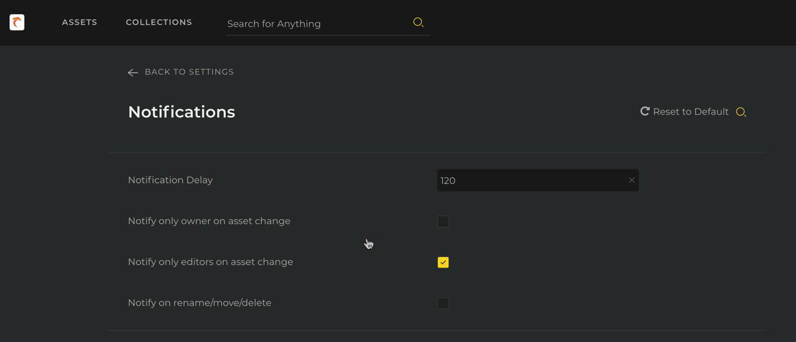The height and width of the screenshot is (342, 796).
Task: Go to the Collections section
Action: (159, 22)
